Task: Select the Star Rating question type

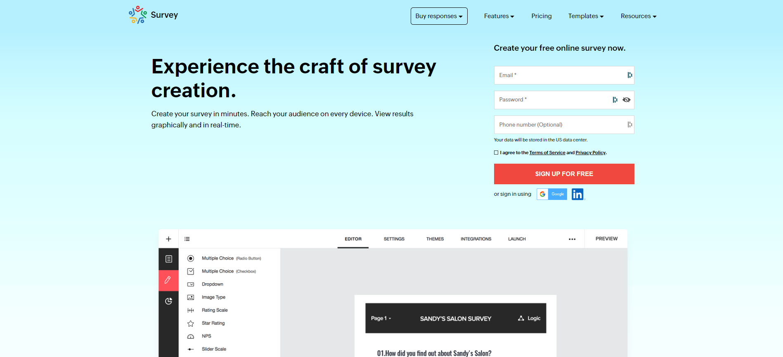Action: coord(213,323)
